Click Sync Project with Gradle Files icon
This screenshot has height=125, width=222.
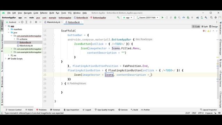click(197, 18)
